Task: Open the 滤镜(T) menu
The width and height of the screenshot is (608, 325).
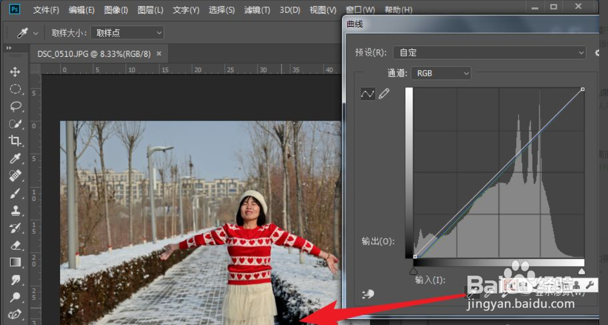Action: click(x=257, y=9)
